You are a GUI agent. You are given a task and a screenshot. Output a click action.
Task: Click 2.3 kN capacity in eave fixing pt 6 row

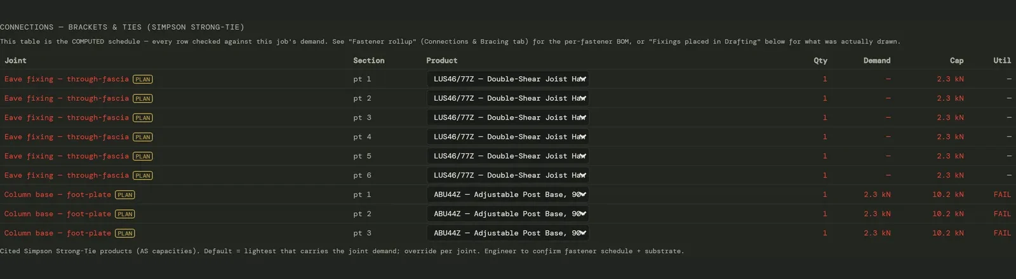tap(950, 175)
